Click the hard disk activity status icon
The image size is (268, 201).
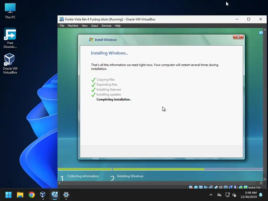point(191,187)
